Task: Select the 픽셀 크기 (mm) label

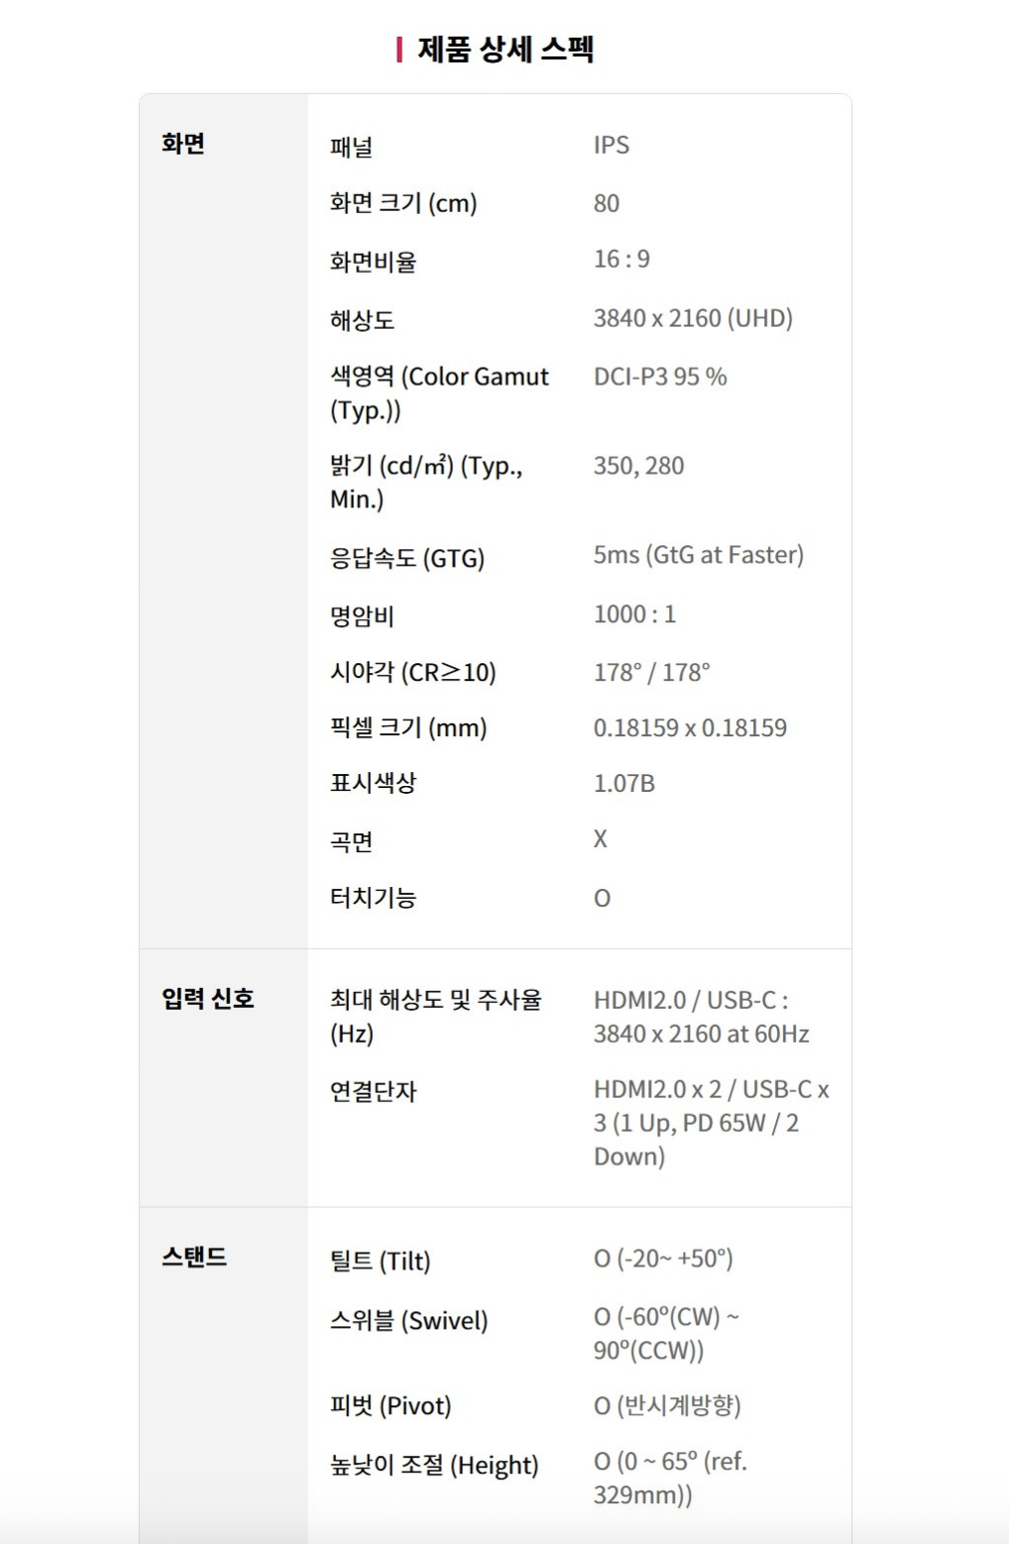Action: 408,728
